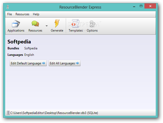Open the Help menu
This screenshot has width=163, height=123.
click(x=36, y=14)
